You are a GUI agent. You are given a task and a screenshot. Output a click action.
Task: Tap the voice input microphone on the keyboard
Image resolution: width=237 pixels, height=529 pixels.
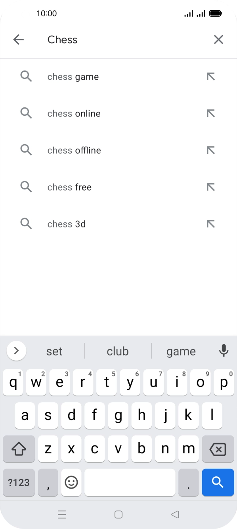224,351
